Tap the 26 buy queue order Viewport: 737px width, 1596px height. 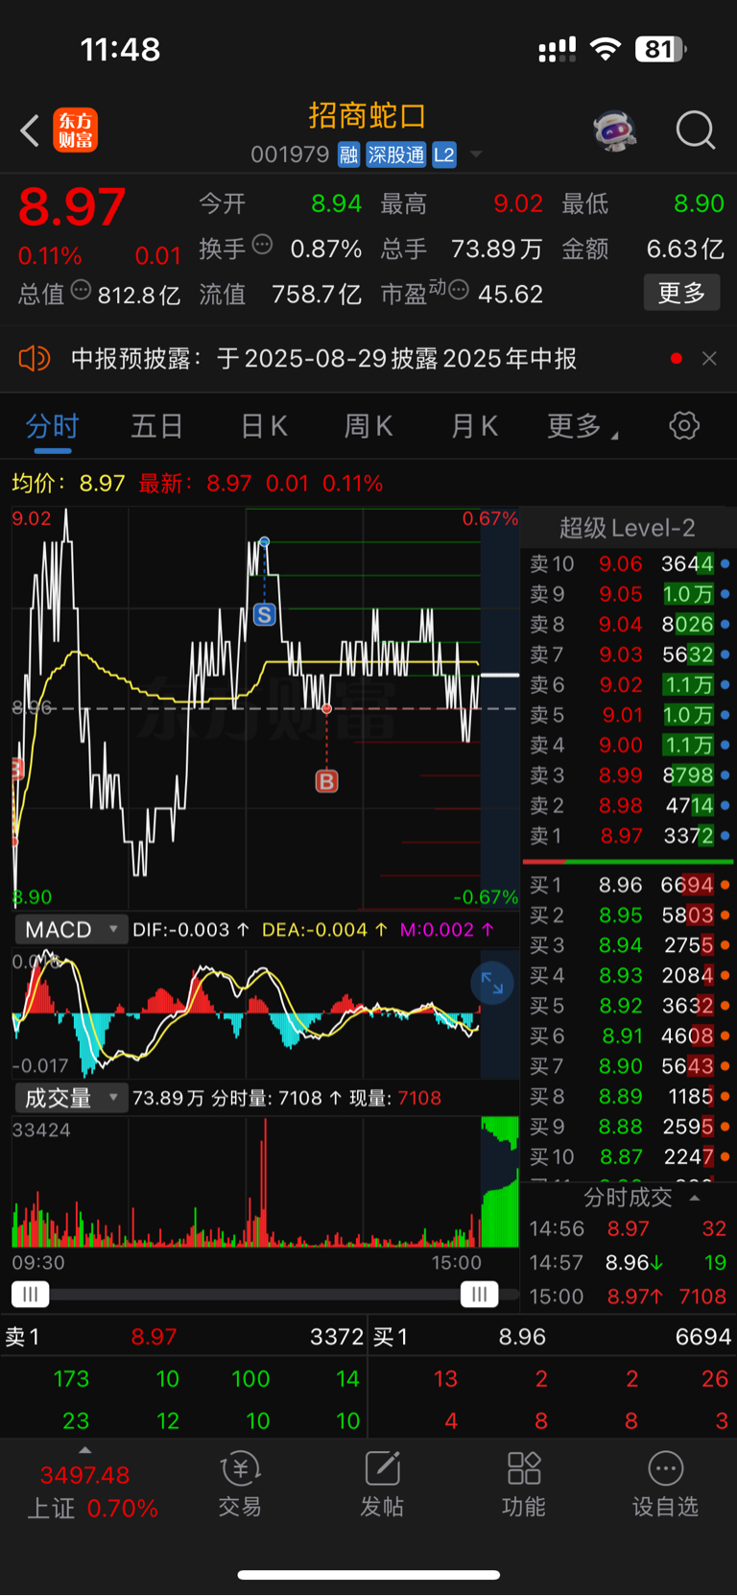714,1379
